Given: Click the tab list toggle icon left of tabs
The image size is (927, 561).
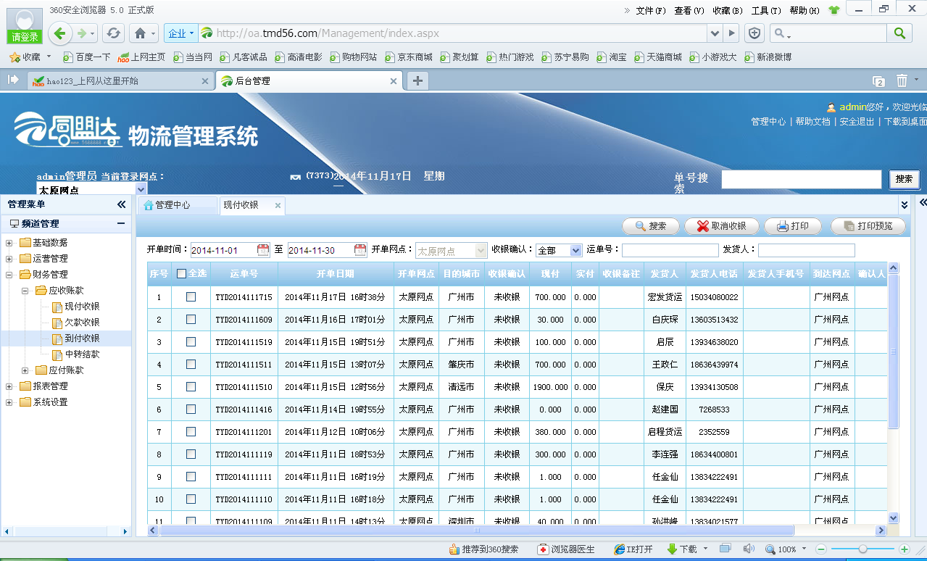Looking at the screenshot, I should pyautogui.click(x=12, y=80).
